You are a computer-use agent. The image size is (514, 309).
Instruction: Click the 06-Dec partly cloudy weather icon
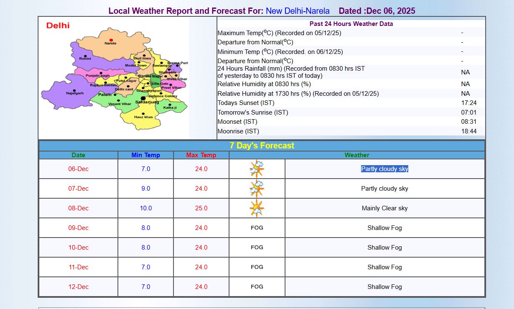(257, 169)
